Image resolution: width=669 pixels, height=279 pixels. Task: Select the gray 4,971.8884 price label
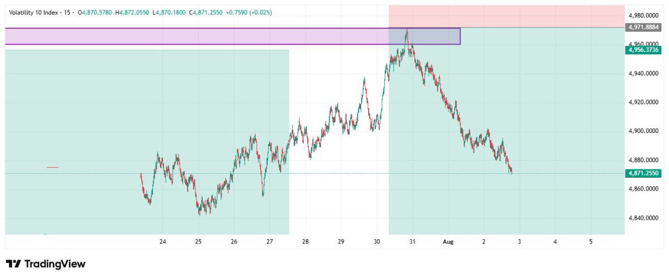click(x=644, y=27)
